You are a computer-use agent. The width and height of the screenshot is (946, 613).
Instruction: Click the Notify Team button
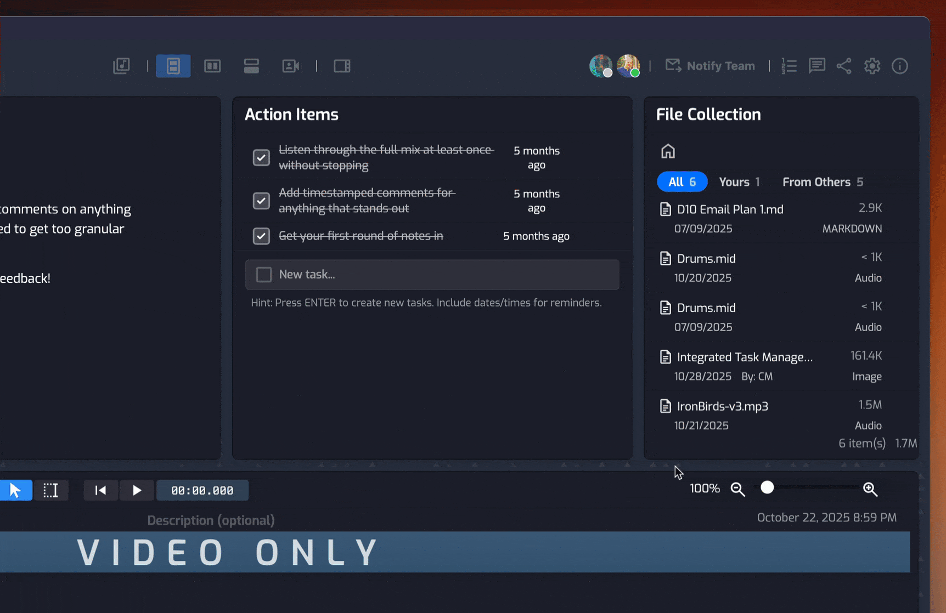pos(710,66)
